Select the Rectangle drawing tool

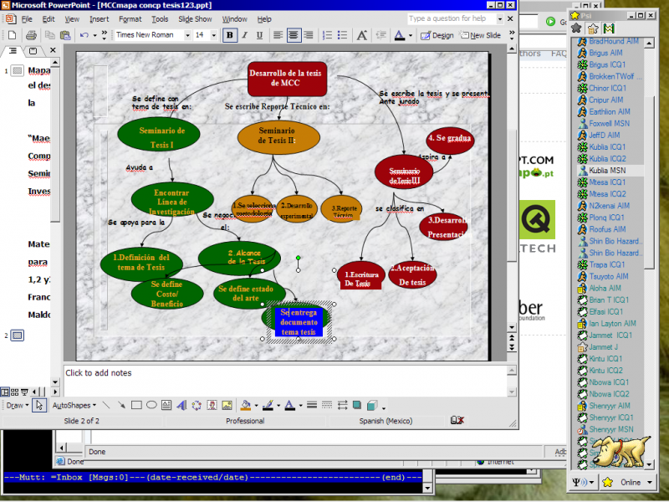tap(136, 405)
